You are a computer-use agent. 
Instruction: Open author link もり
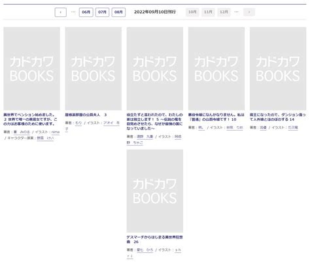(78, 123)
